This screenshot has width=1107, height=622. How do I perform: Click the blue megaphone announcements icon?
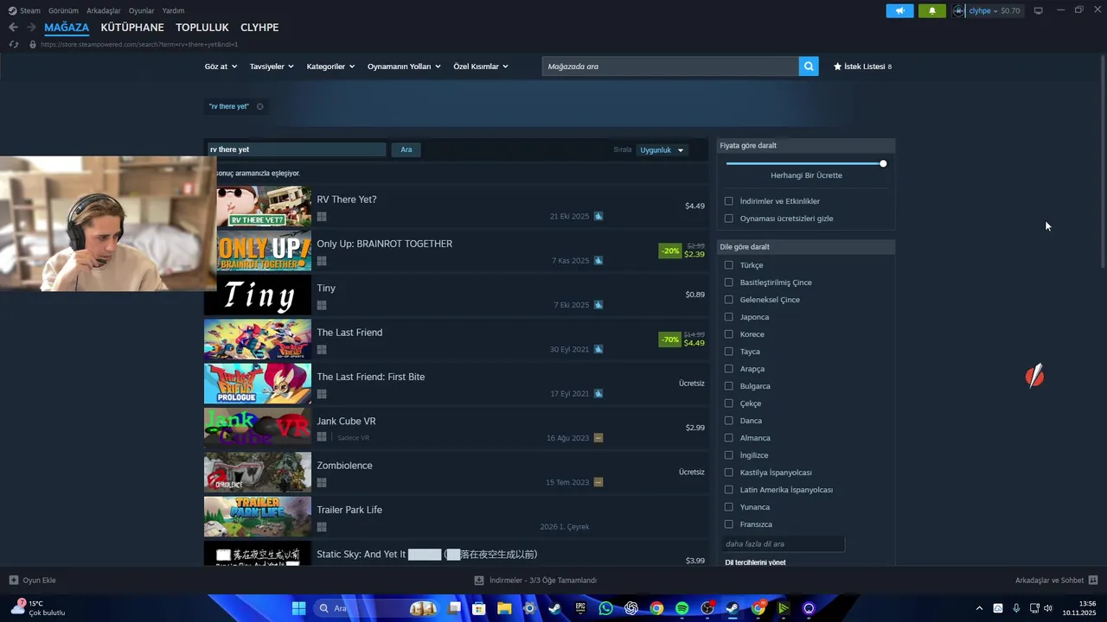tap(899, 10)
